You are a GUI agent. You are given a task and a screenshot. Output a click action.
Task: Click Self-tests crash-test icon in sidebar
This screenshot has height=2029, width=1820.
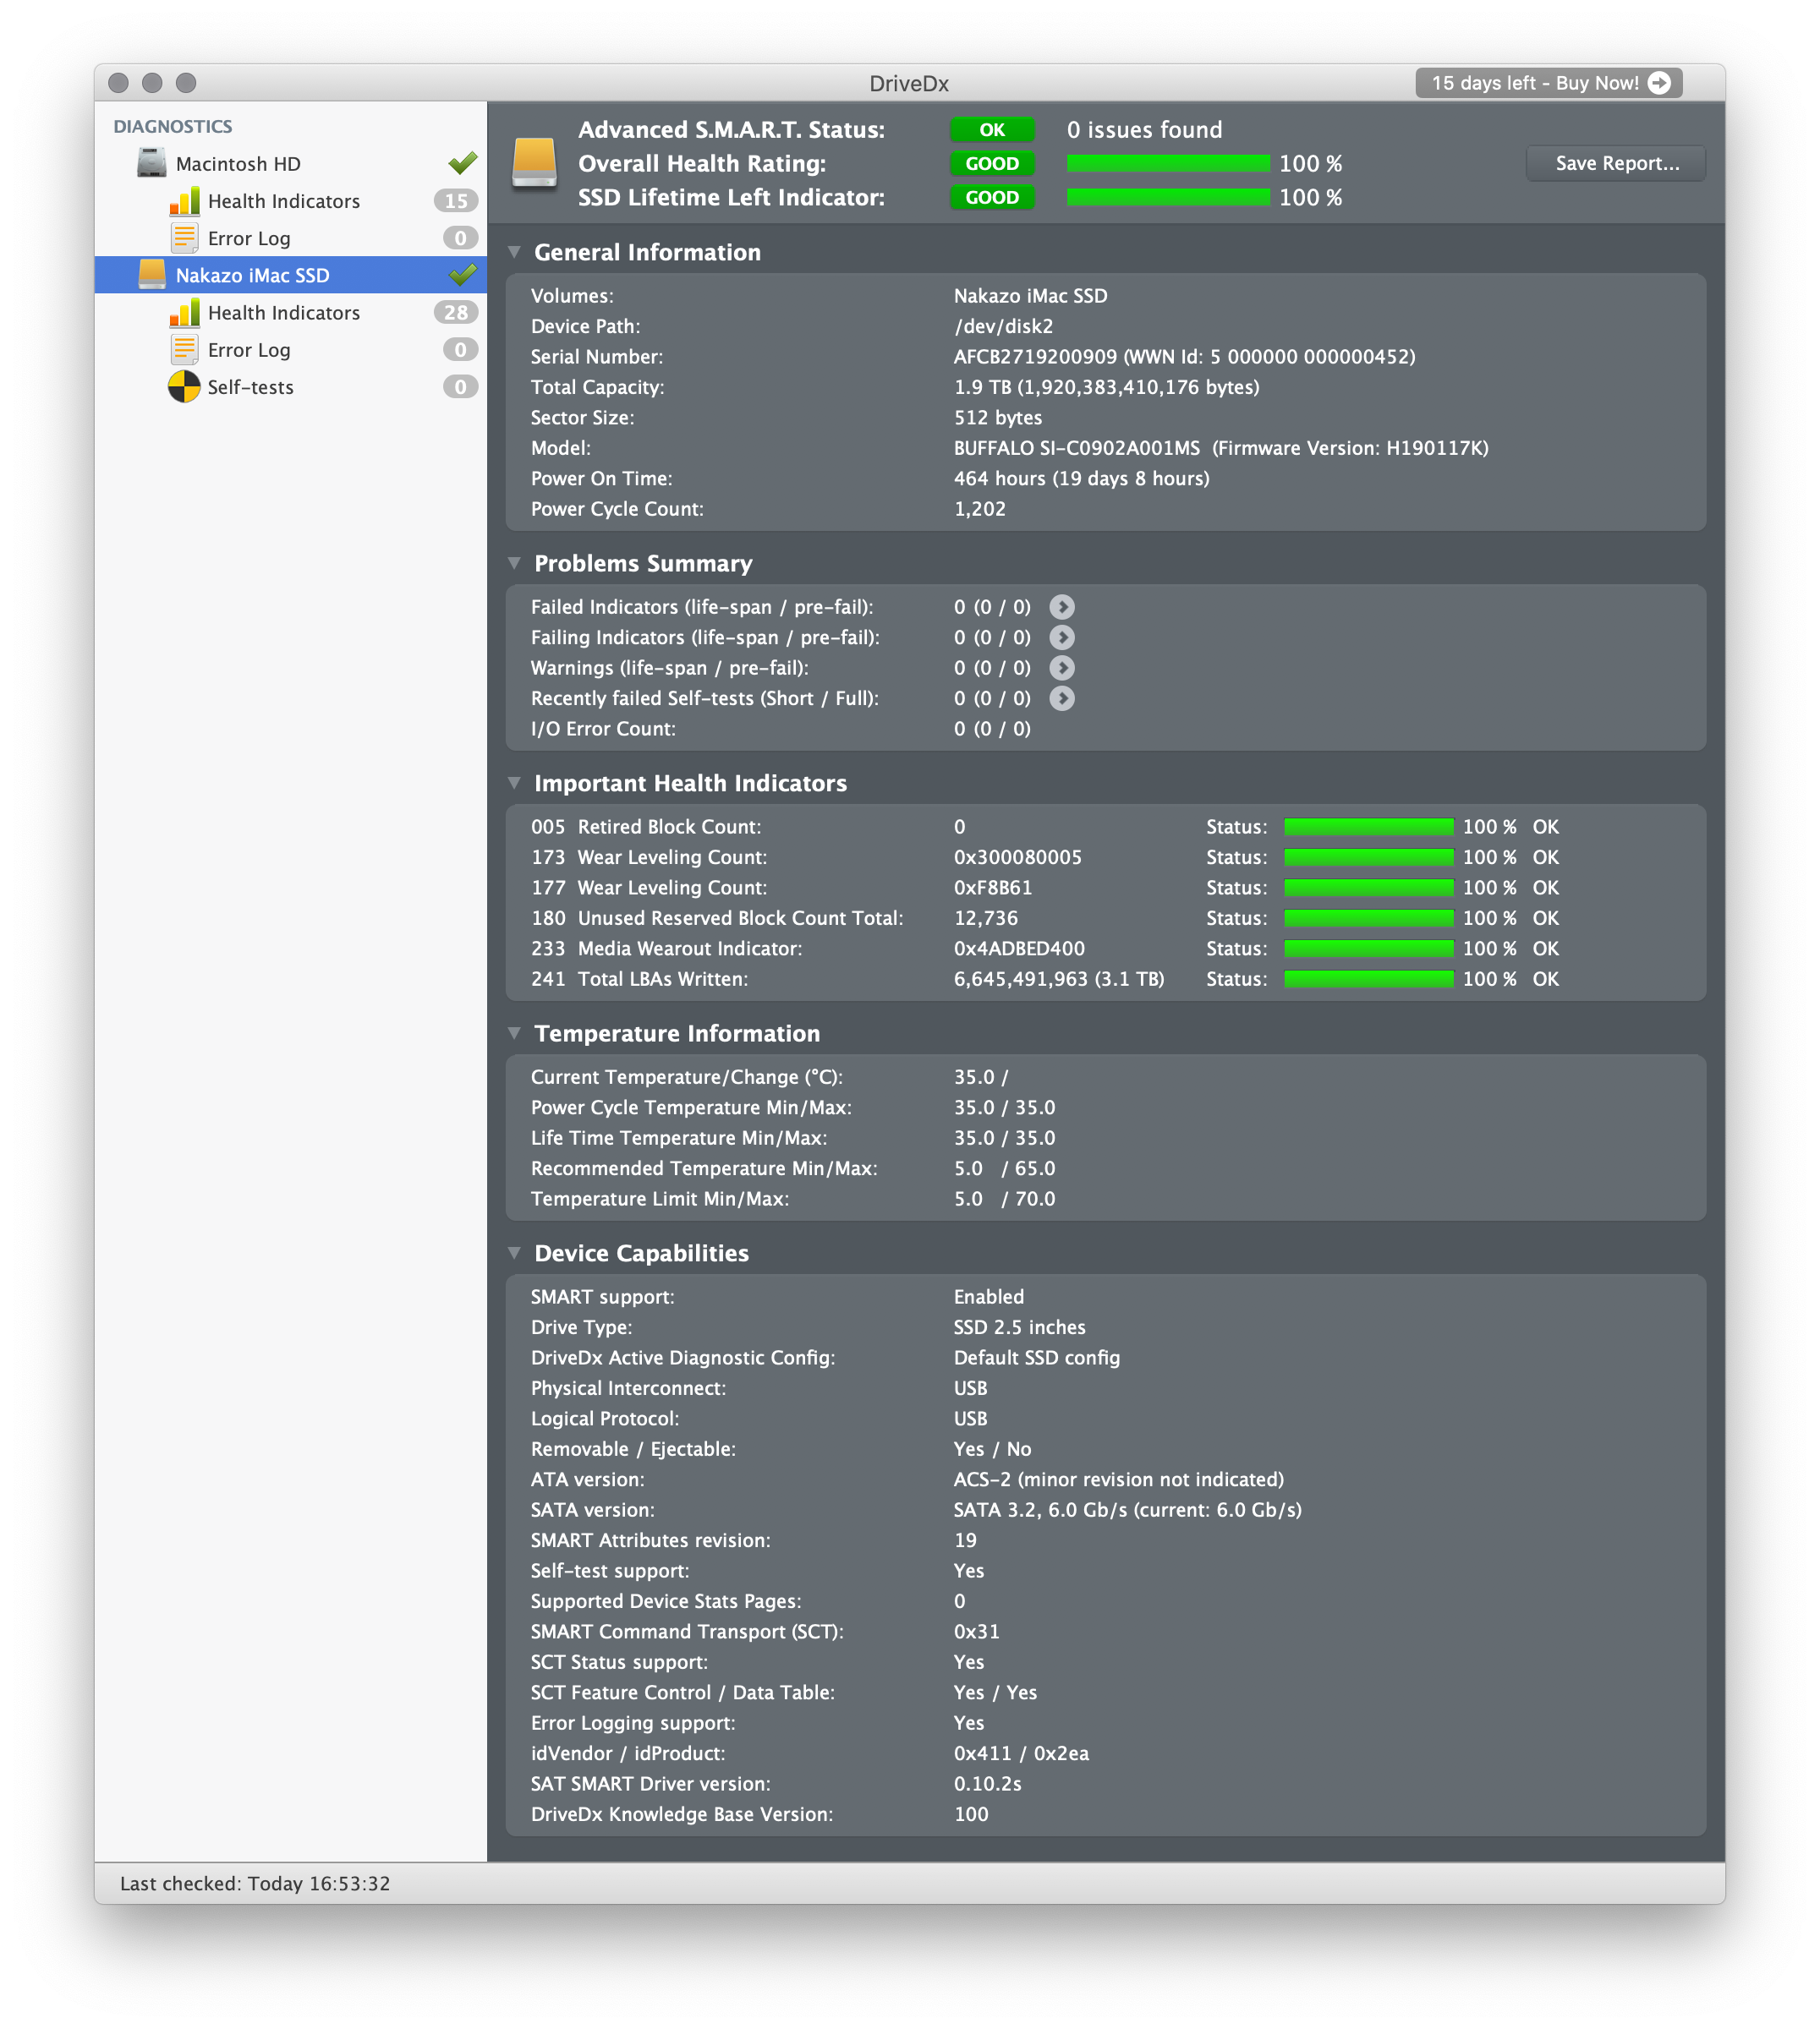point(184,387)
